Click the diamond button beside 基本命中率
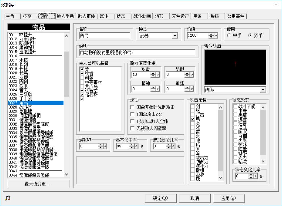282x206 pixels. point(137,146)
